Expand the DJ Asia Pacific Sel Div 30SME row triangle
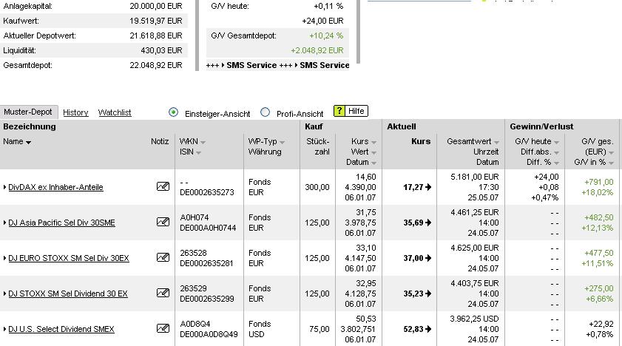The width and height of the screenshot is (622, 346). click(x=4, y=223)
